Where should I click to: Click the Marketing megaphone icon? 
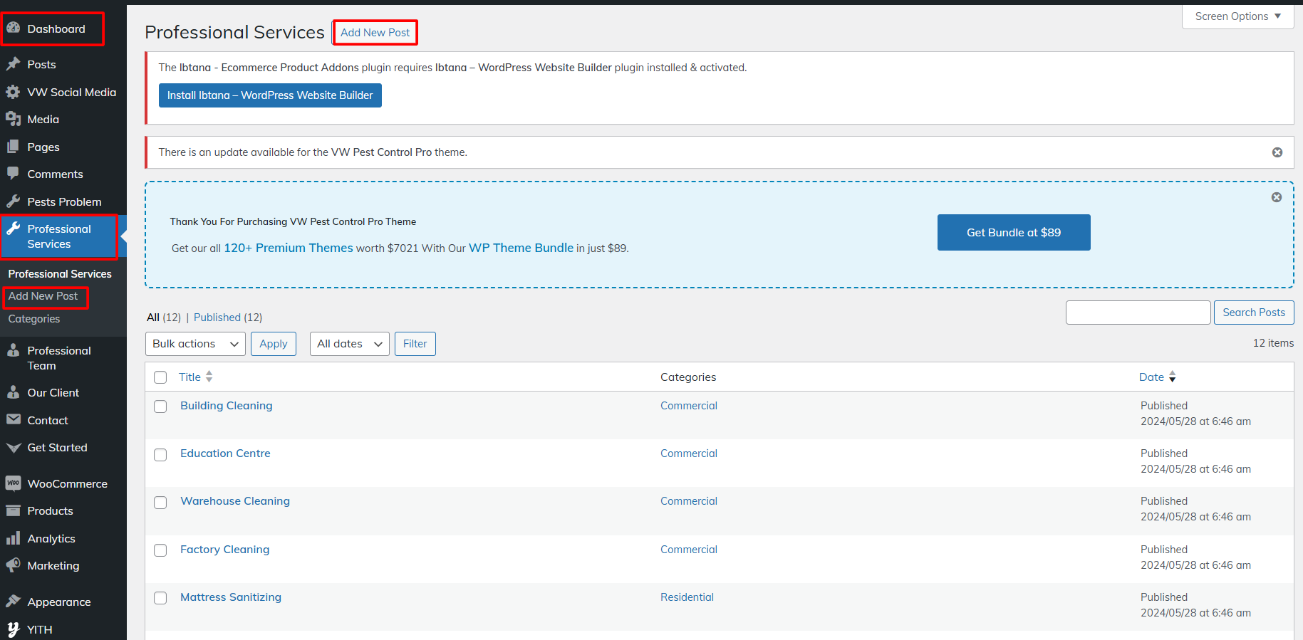coord(14,565)
